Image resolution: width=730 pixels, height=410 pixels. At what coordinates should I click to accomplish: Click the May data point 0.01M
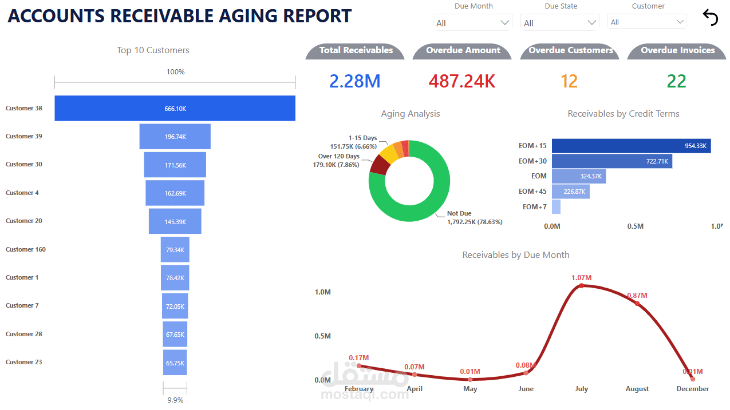coord(470,379)
